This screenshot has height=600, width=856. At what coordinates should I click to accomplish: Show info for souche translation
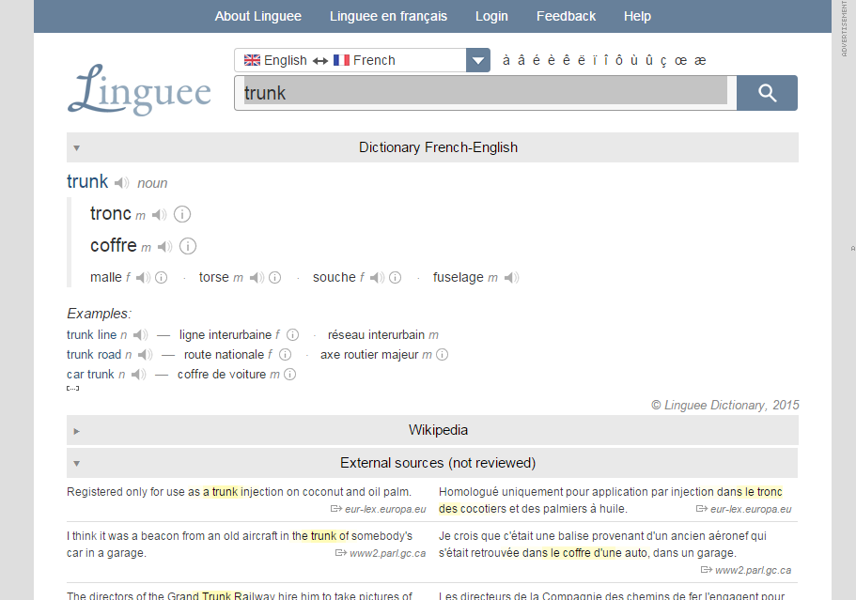click(396, 278)
